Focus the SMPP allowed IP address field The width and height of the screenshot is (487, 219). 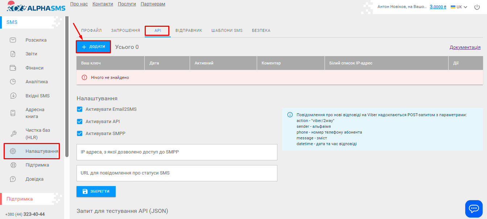point(177,152)
